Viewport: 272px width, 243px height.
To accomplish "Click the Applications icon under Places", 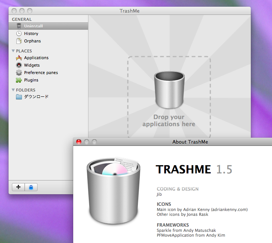I will click(x=19, y=58).
